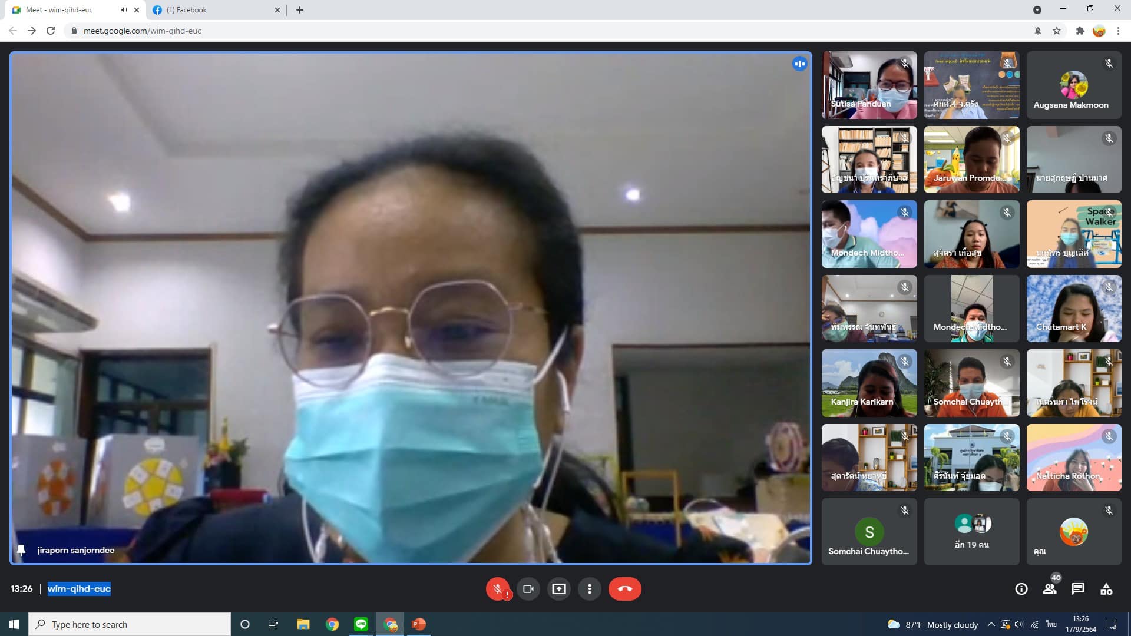The image size is (1131, 636).
Task: Close the Facebook tab
Action: (x=277, y=10)
